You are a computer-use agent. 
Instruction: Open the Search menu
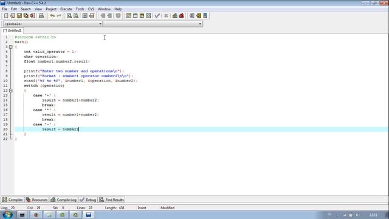pyautogui.click(x=26, y=9)
